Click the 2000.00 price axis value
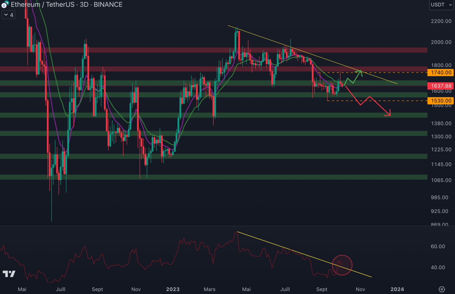This screenshot has width=455, height=294. 441,42
